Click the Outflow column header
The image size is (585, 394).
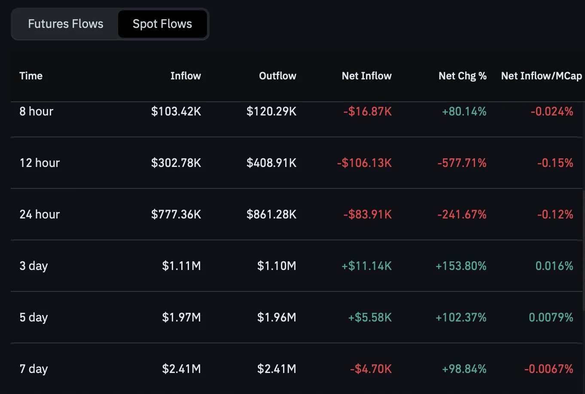click(277, 76)
